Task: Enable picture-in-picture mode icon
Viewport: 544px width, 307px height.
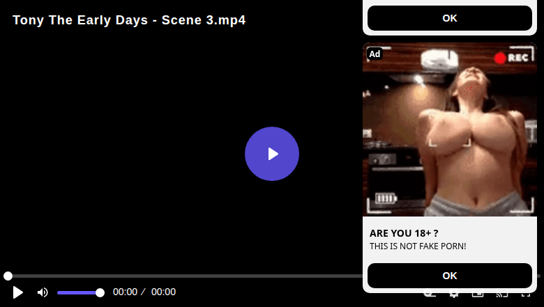Action: point(478,294)
